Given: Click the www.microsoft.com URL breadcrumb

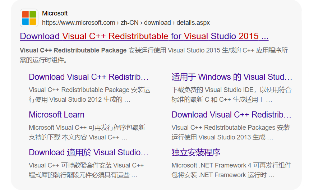Looking at the screenshot, I should click(78, 23).
